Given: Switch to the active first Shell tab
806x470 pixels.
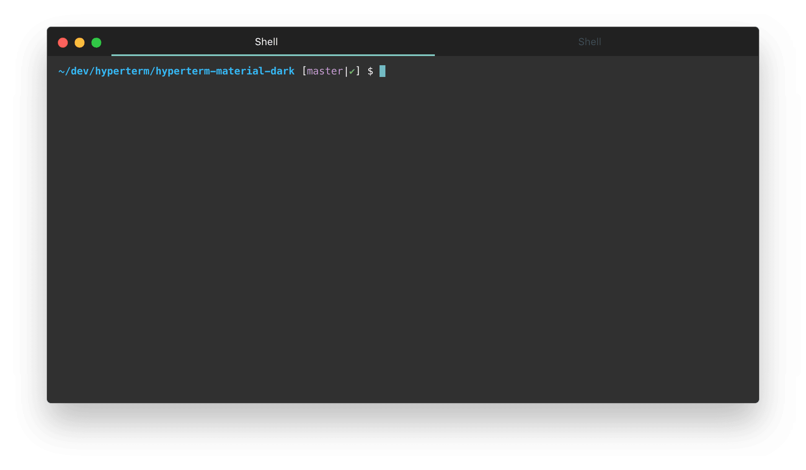Looking at the screenshot, I should click(273, 42).
